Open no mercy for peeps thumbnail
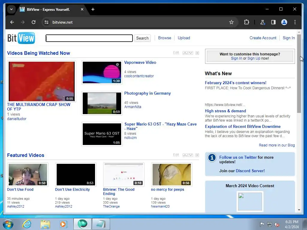The width and height of the screenshot is (307, 230). pyautogui.click(x=172, y=175)
